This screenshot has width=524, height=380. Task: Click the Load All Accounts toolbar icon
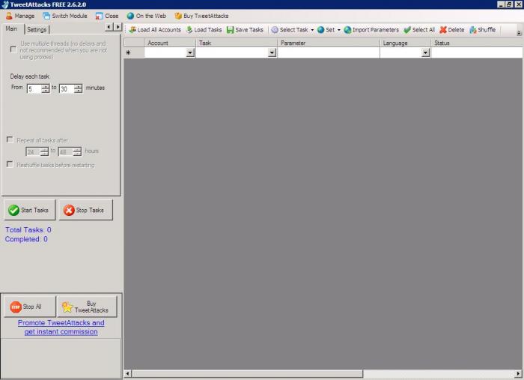pos(132,30)
